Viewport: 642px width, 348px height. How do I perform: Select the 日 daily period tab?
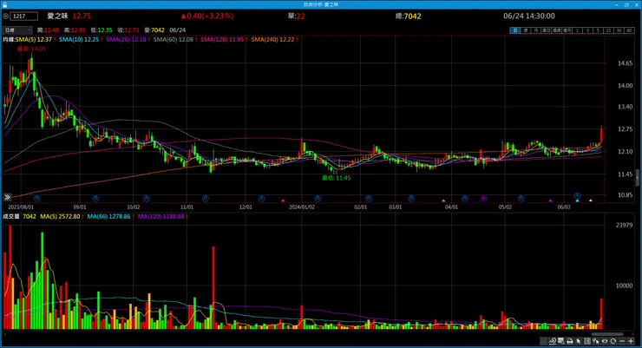click(515, 30)
